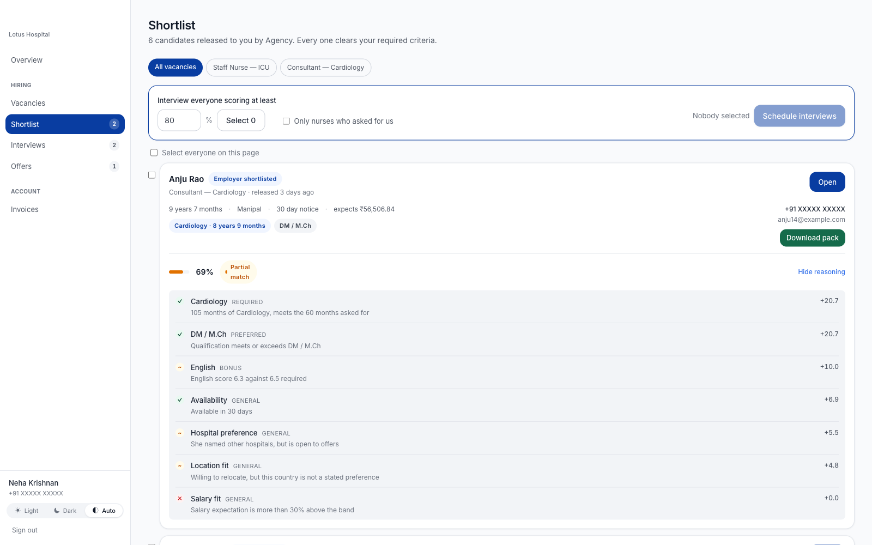Click the green check icon beside DM / M.Ch
Screen dimensions: 872x545
(180, 334)
